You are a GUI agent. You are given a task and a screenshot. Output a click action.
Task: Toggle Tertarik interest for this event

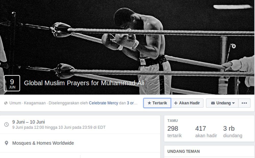(x=157, y=103)
